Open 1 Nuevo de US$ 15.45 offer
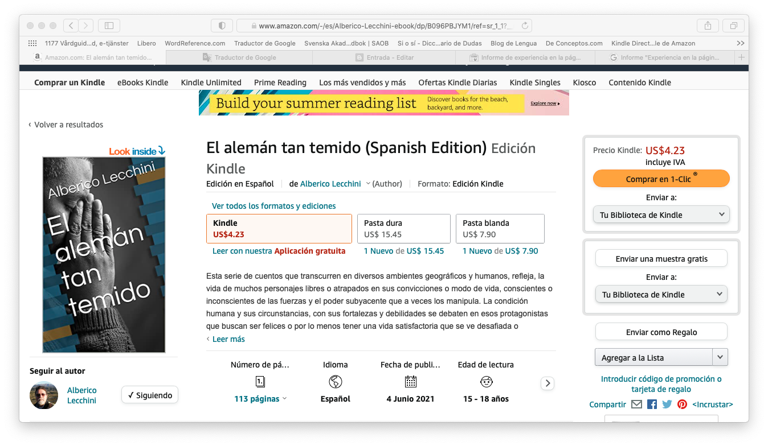Image resolution: width=768 pixels, height=446 pixels. (x=404, y=251)
